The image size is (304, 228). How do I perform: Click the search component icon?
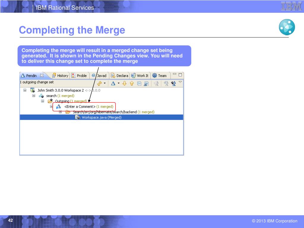pos(41,96)
